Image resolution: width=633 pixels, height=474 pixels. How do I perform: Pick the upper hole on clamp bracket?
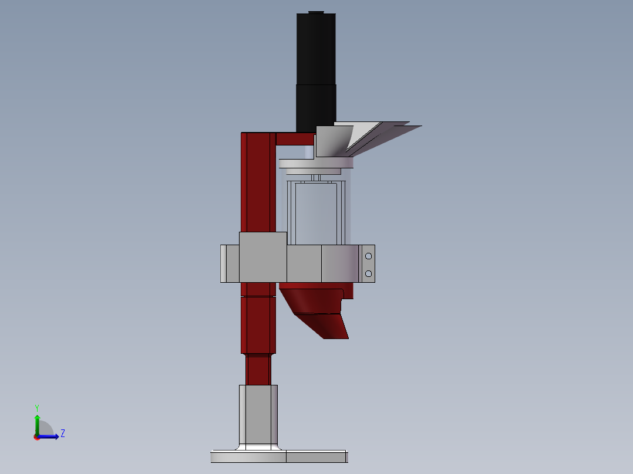[x=368, y=256]
